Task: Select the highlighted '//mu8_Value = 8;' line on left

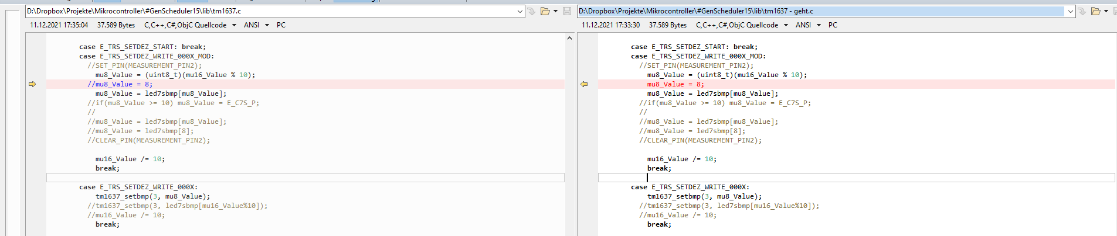Action: pyautogui.click(x=305, y=84)
